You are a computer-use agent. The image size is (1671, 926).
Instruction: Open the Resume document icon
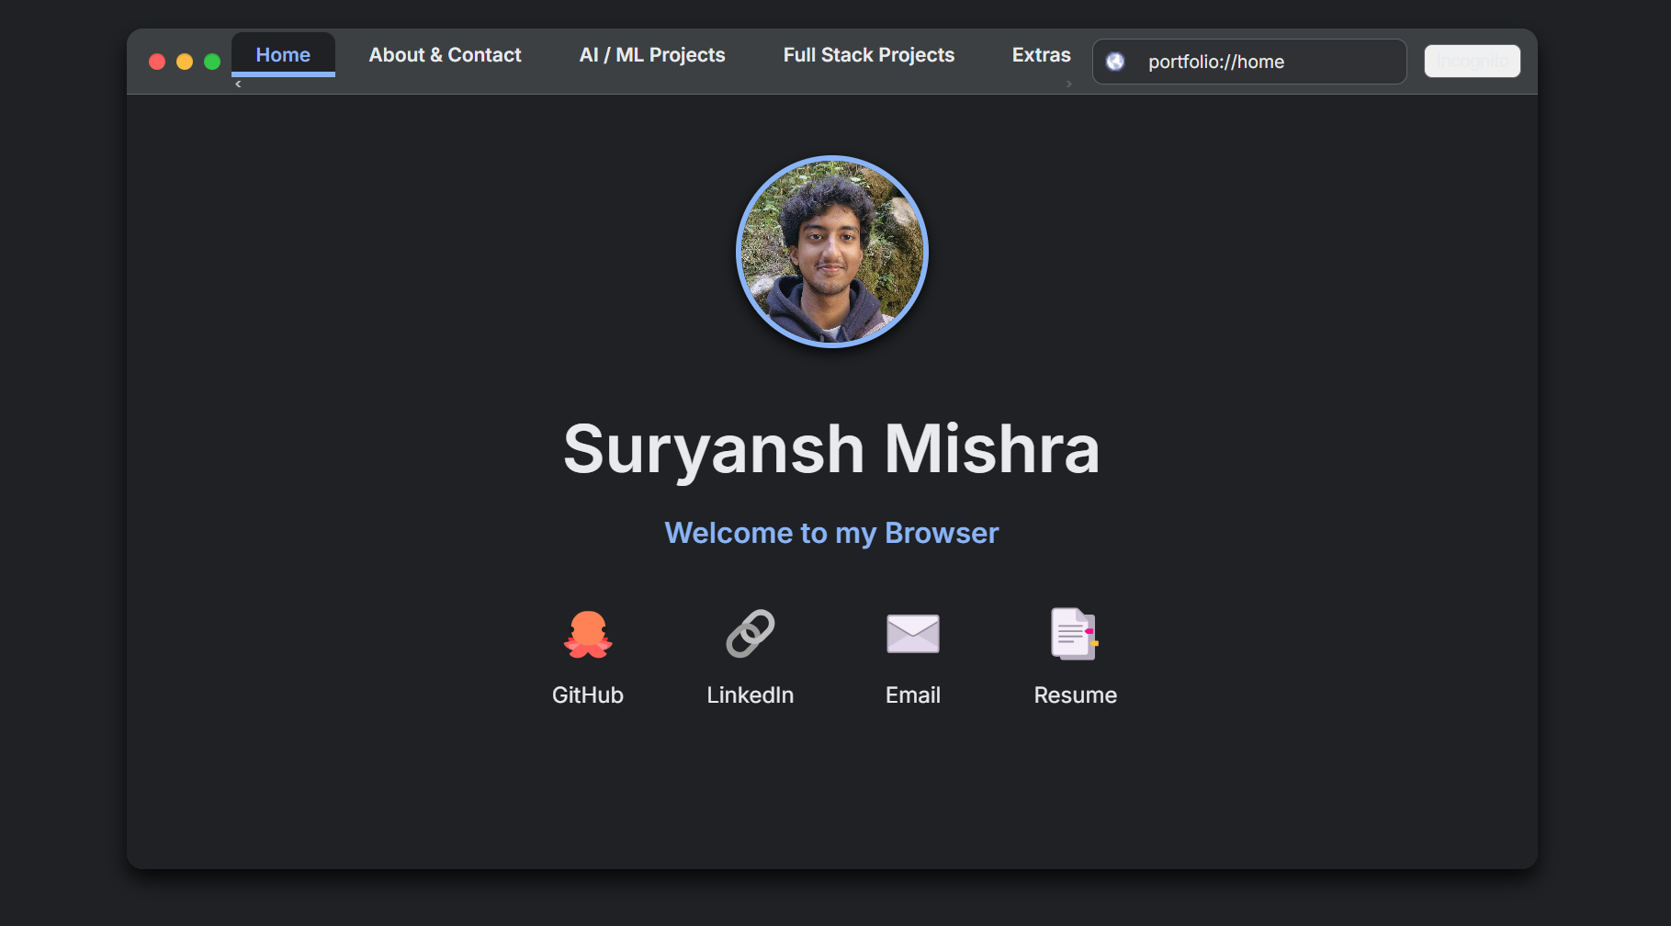[x=1075, y=634]
